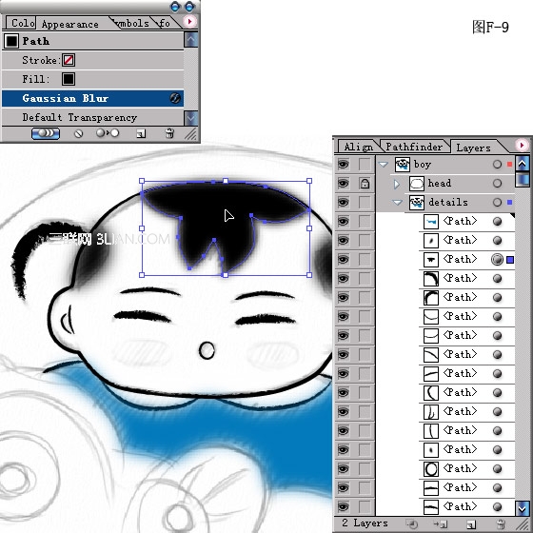533x533 pixels.
Task: Click Path thumbnail in Appearance panel
Action: 11,41
